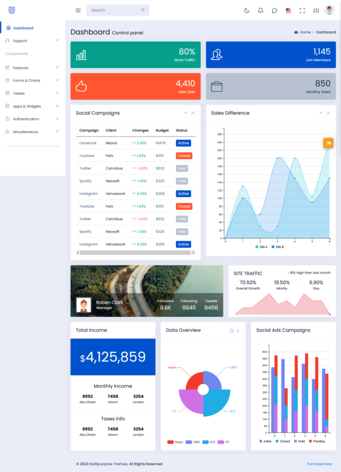This screenshot has width=341, height=472.
Task: Open Data Overview three-dot options menu
Action: point(238,330)
